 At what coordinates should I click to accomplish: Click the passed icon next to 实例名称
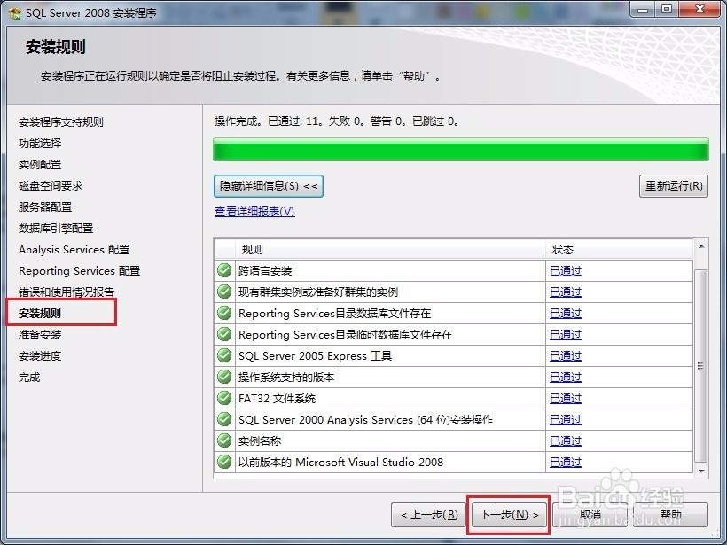click(x=223, y=440)
